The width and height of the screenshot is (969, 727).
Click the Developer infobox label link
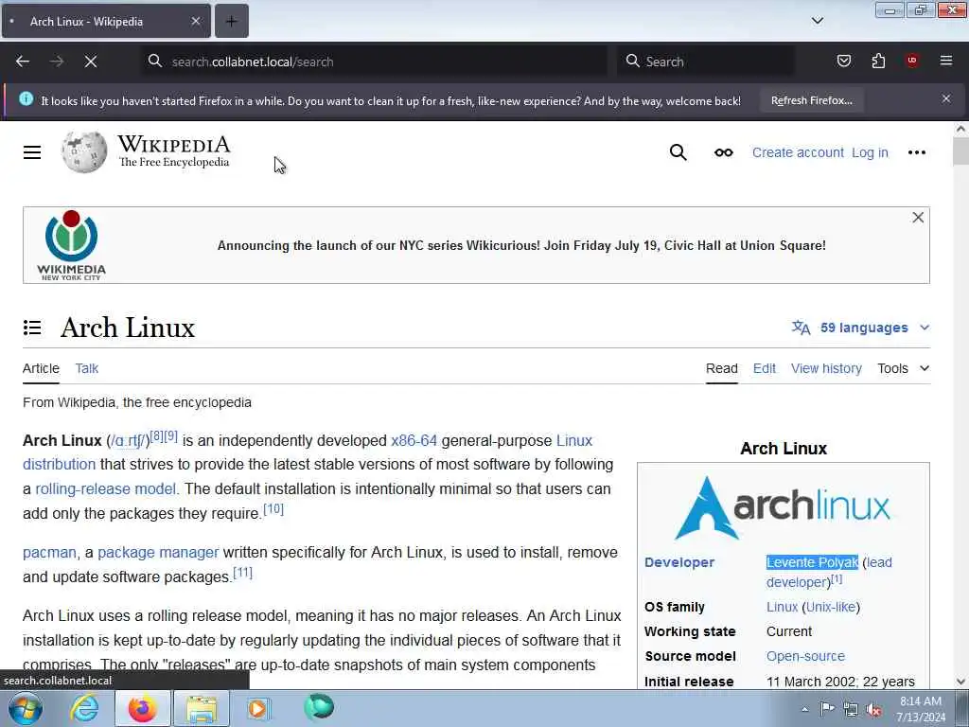pyautogui.click(x=679, y=562)
